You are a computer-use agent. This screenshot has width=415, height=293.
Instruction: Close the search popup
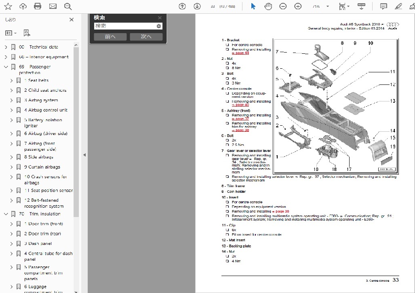coord(160,18)
